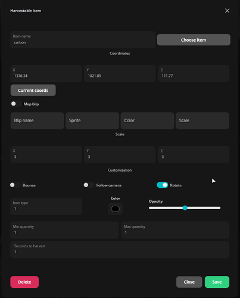
Task: Click the gray Close button
Action: 189,282
